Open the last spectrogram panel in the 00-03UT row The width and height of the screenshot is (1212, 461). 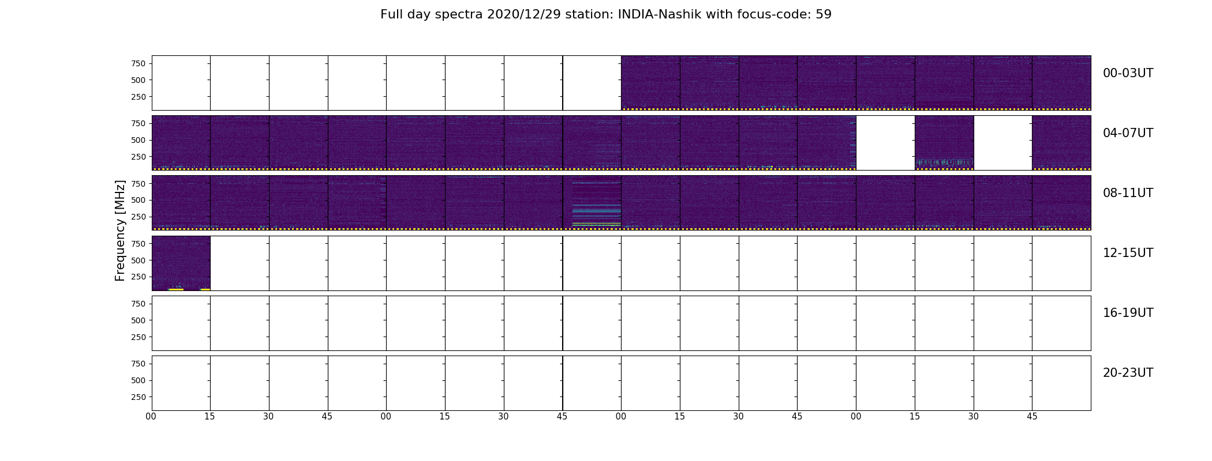(1061, 83)
